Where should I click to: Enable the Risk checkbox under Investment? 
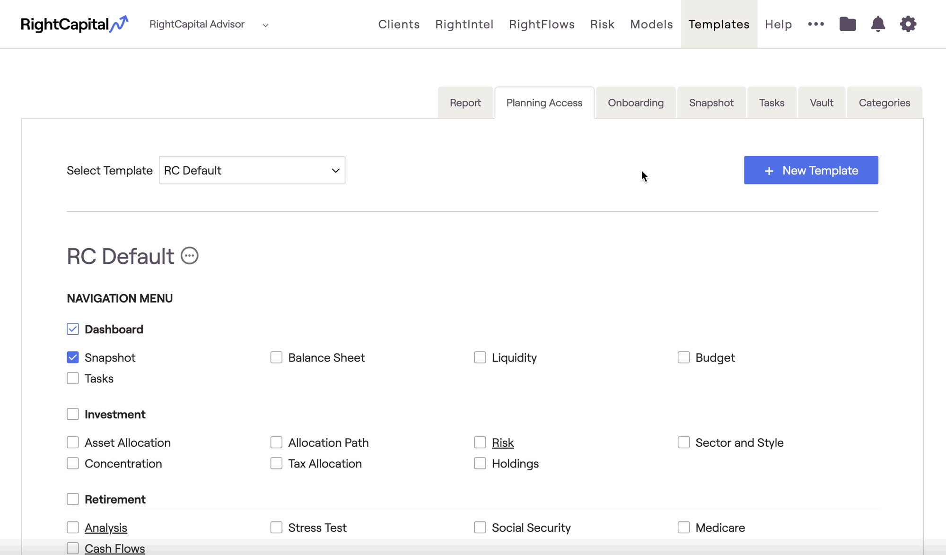pos(480,442)
